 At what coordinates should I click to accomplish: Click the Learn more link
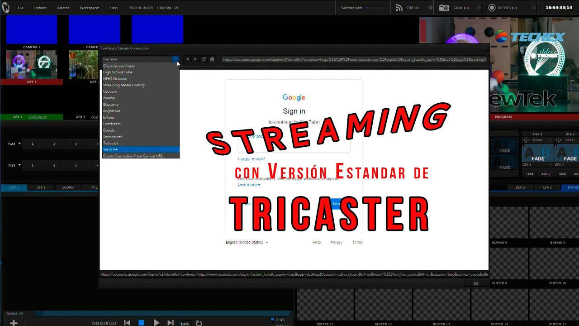tap(249, 185)
